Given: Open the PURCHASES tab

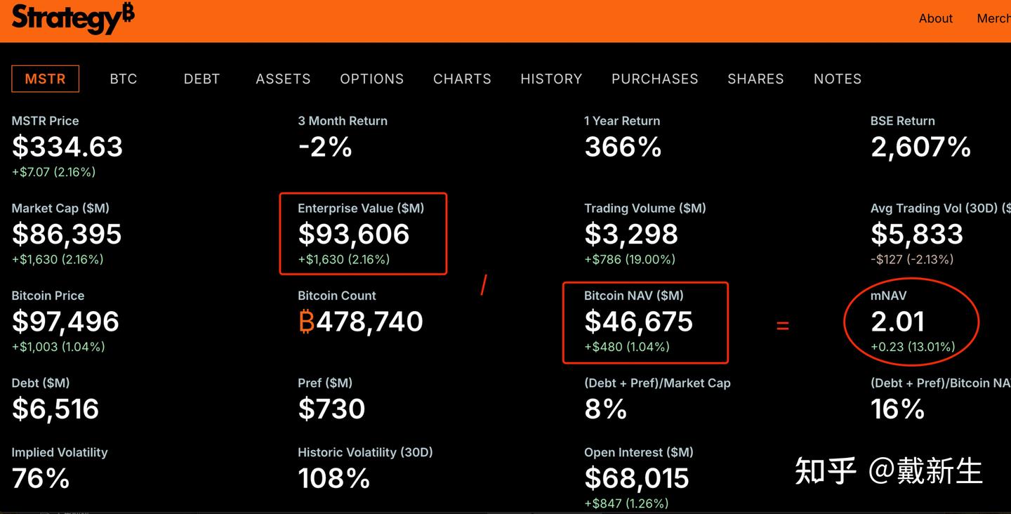Looking at the screenshot, I should (x=654, y=79).
